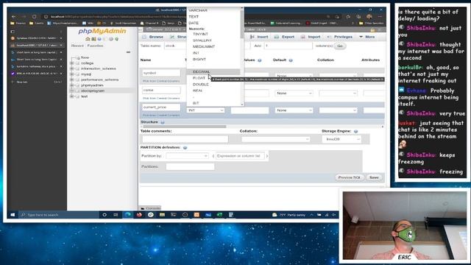Viewport: 471px width, 265px height.
Task: Click the Export tab icon
Action: coord(277,37)
